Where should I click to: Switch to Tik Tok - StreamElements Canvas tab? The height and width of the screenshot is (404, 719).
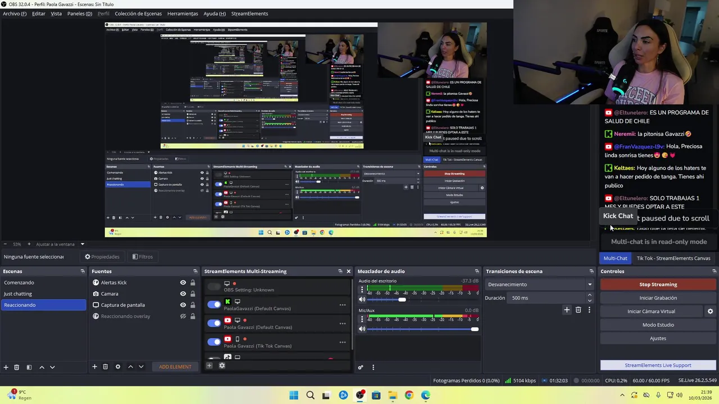(674, 258)
